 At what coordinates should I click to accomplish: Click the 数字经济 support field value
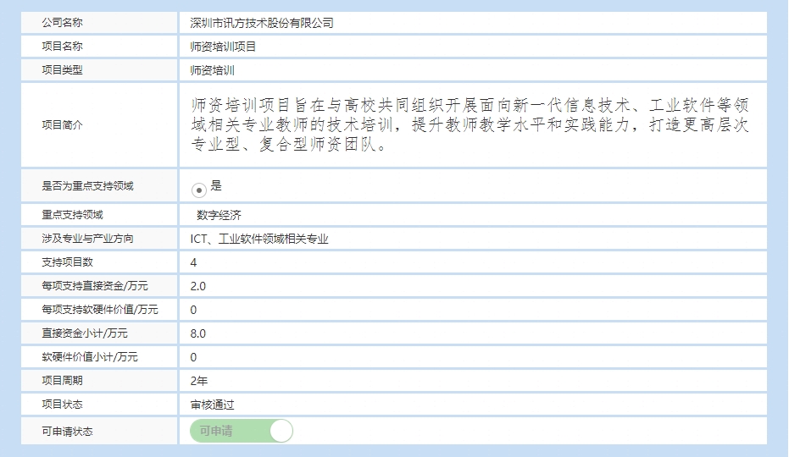click(219, 215)
